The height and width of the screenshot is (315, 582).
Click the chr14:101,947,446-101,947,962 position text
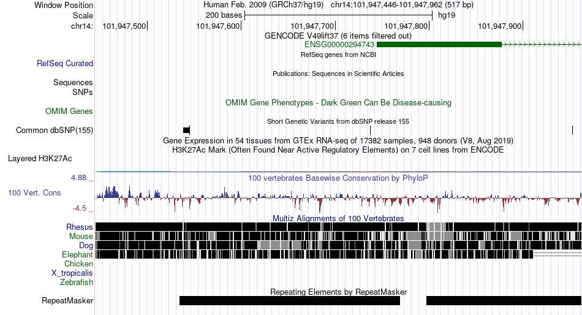402,5
